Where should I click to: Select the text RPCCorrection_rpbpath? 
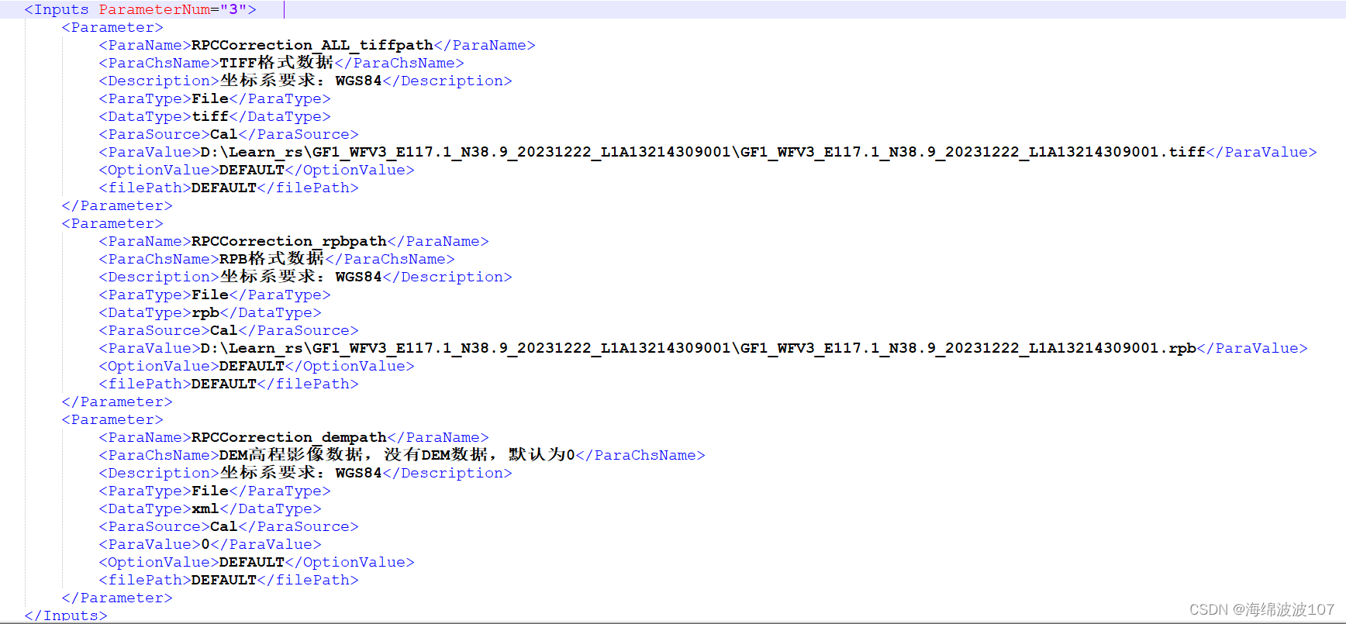(x=289, y=241)
